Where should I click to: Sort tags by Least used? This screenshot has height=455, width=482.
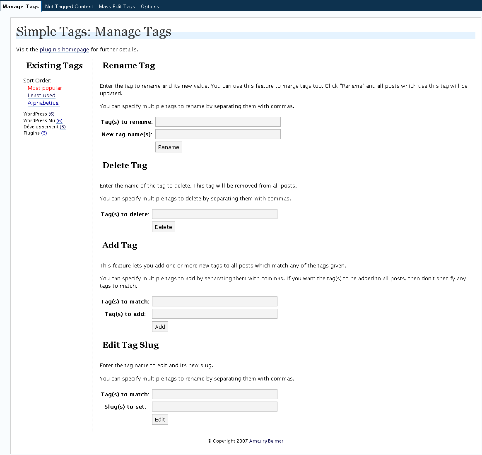tap(41, 96)
